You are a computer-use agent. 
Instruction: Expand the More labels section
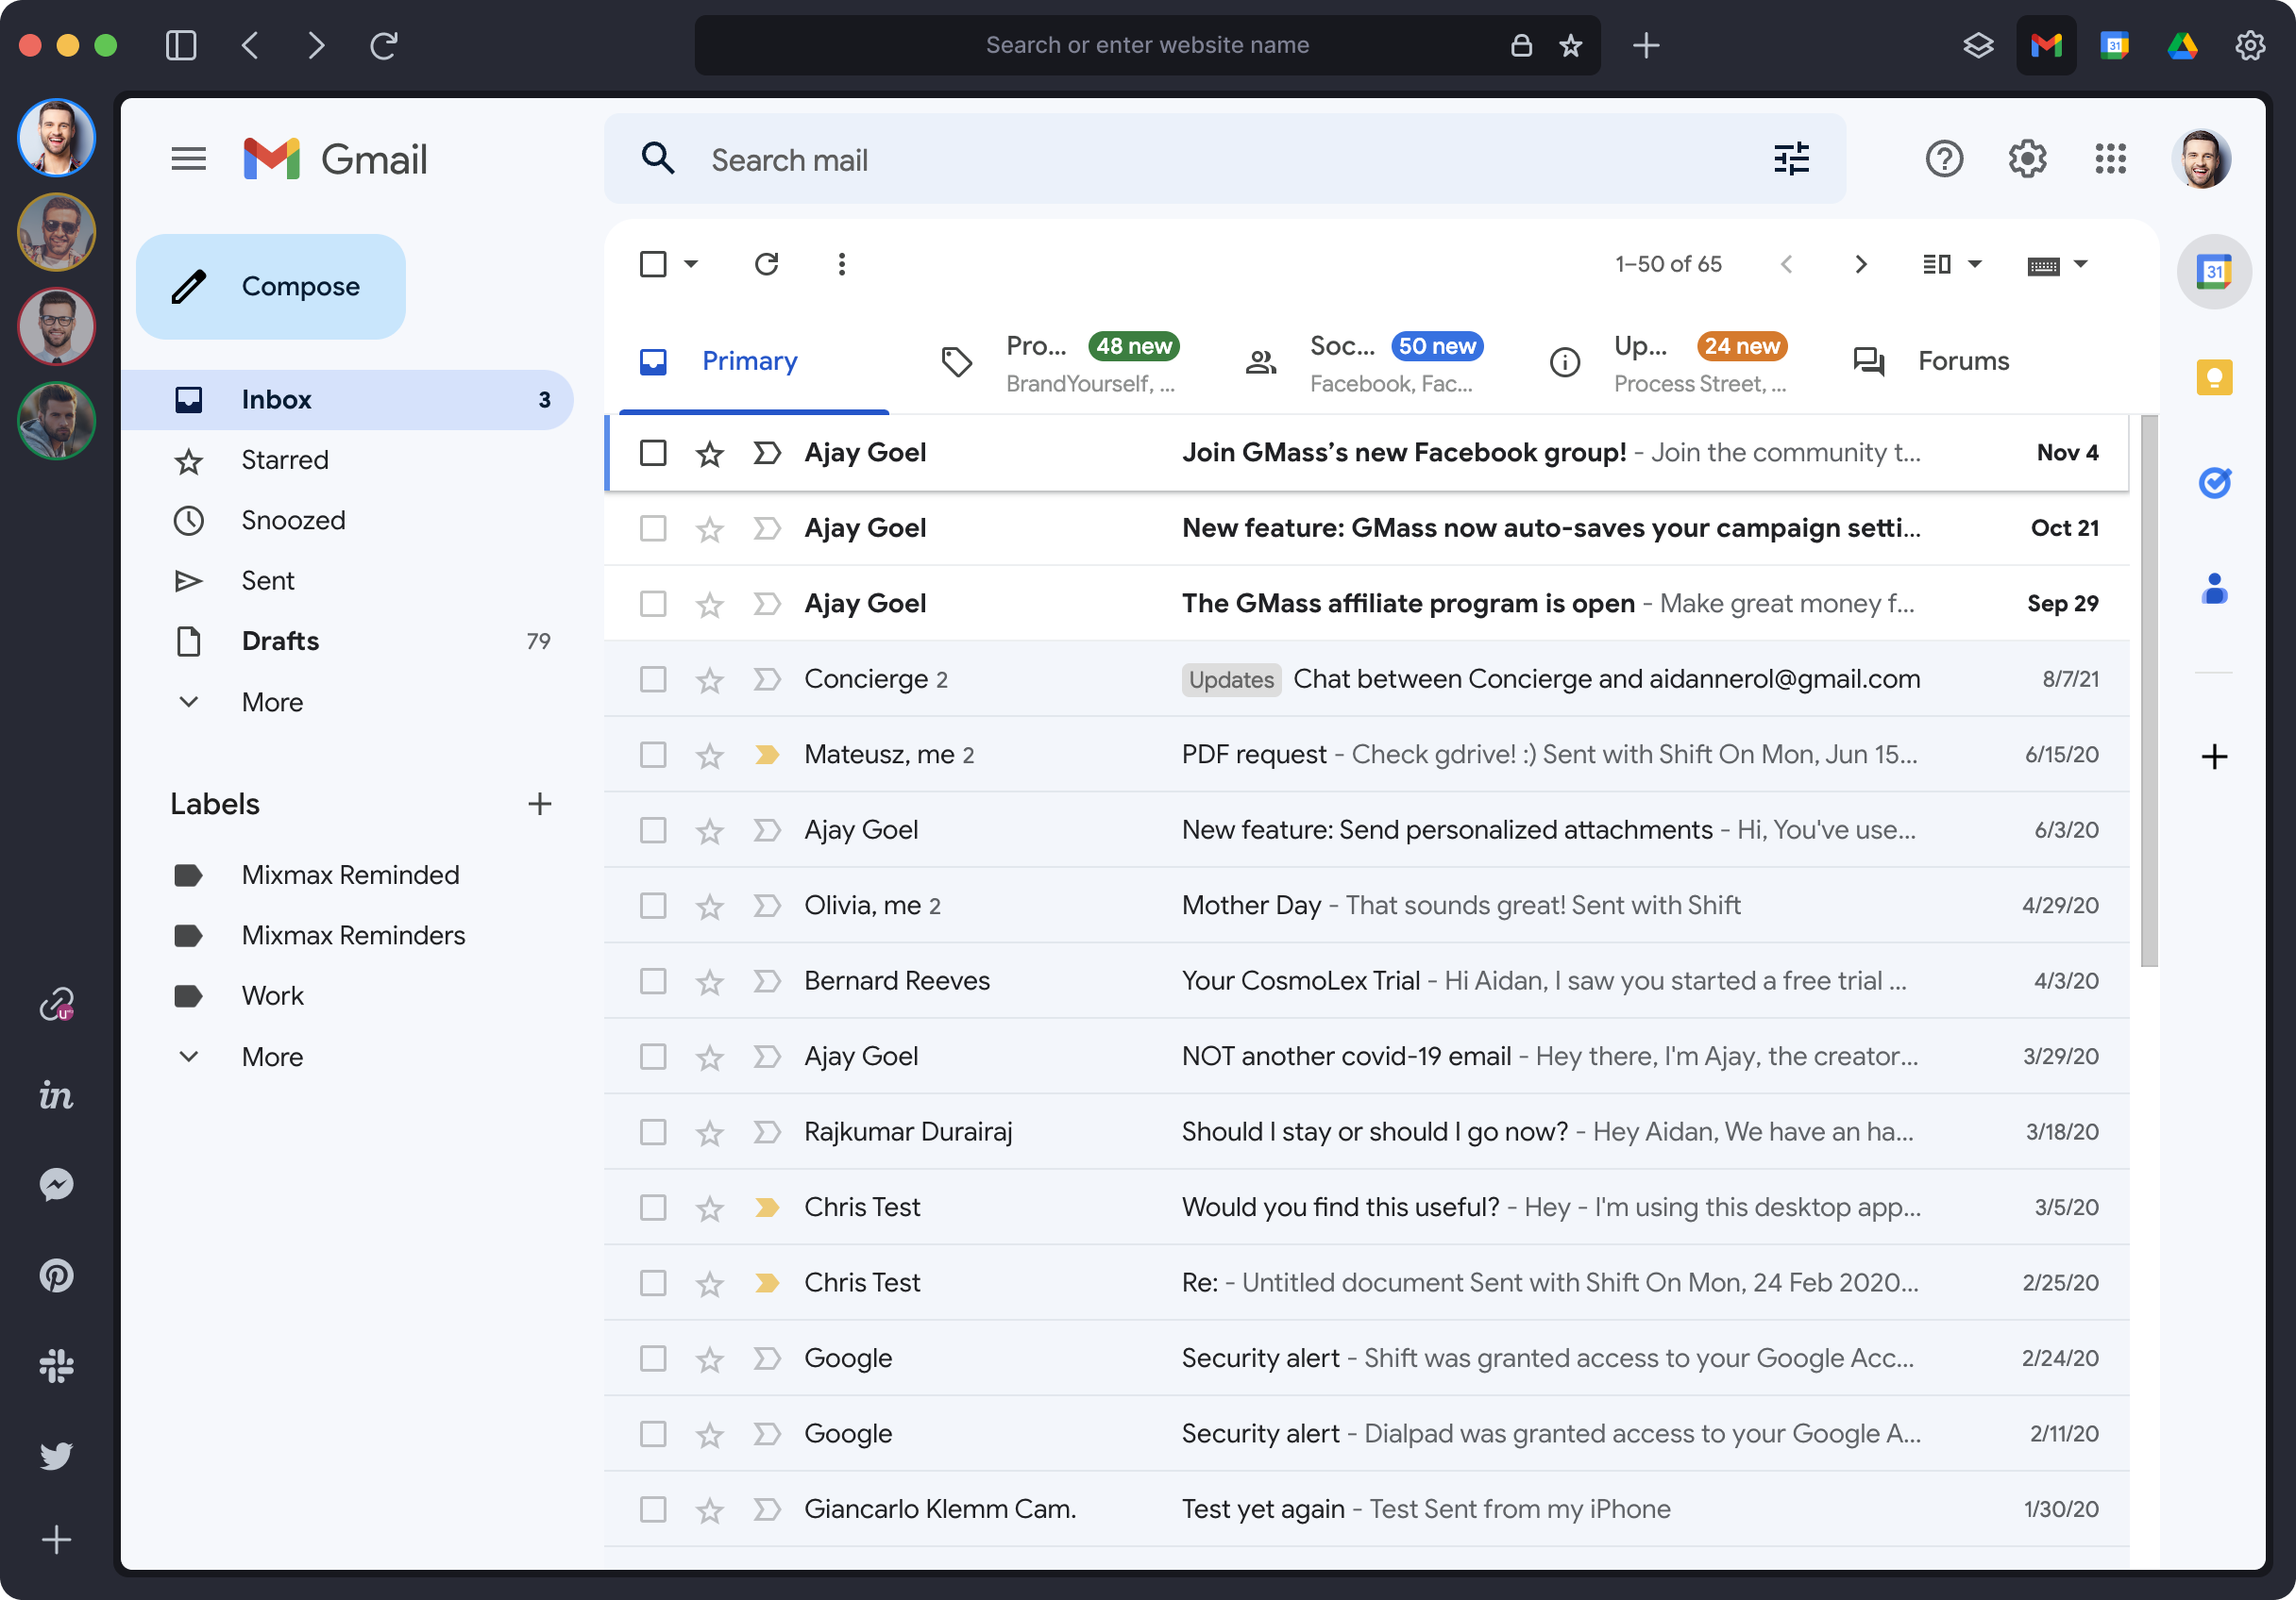click(270, 1055)
